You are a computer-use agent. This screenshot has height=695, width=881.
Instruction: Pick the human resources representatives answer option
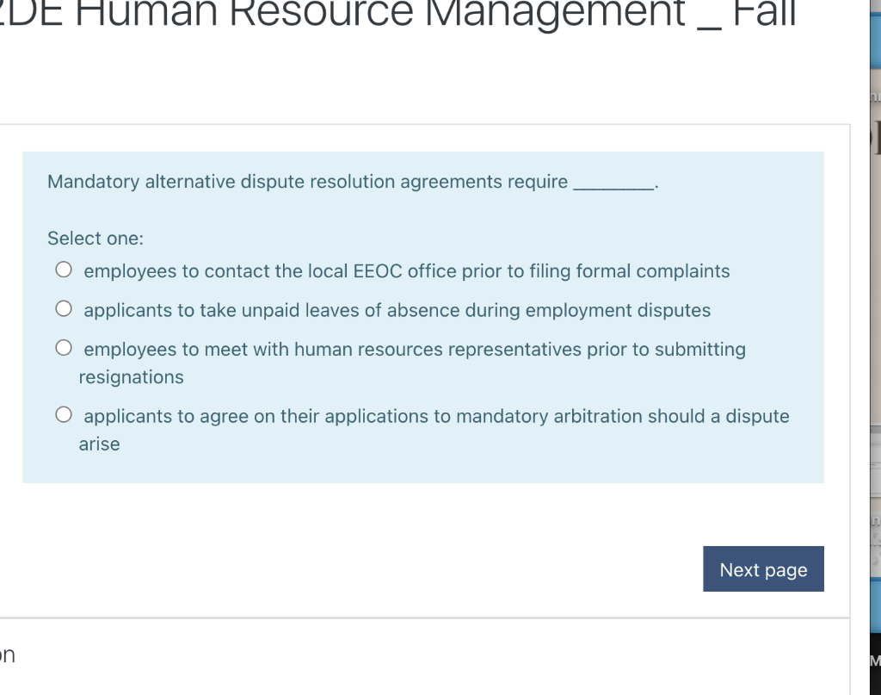coord(64,346)
